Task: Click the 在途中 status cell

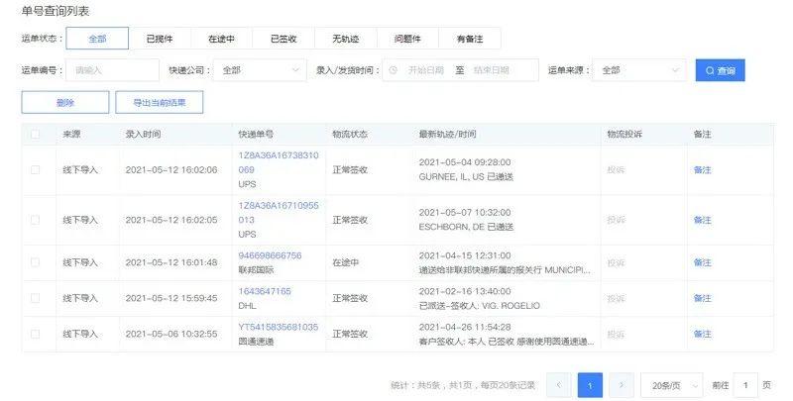Action: [x=345, y=262]
